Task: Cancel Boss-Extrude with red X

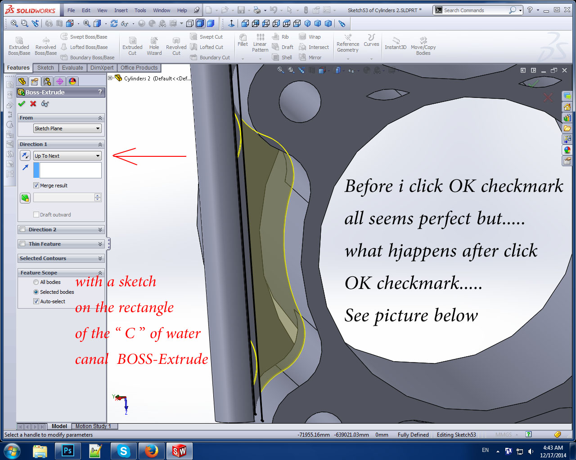Action: tap(33, 104)
